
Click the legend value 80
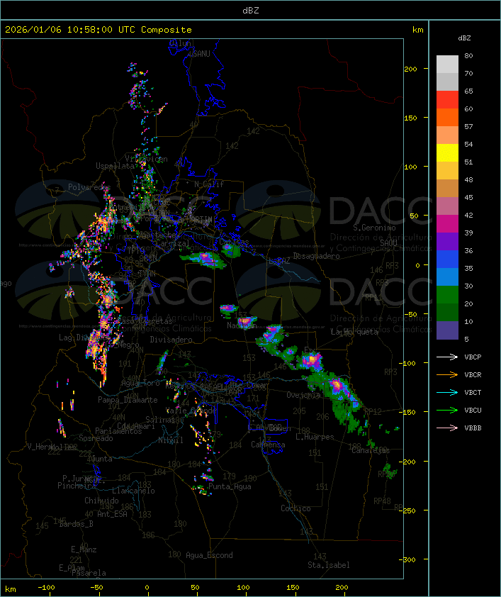point(468,55)
